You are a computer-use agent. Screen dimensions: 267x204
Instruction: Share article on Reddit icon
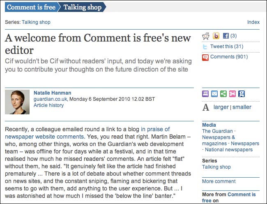coord(206,36)
